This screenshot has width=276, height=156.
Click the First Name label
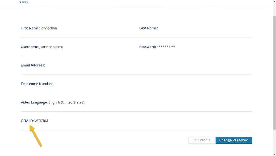[x=30, y=28]
